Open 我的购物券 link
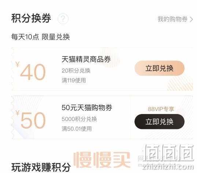The width and height of the screenshot is (197, 173). tap(175, 19)
